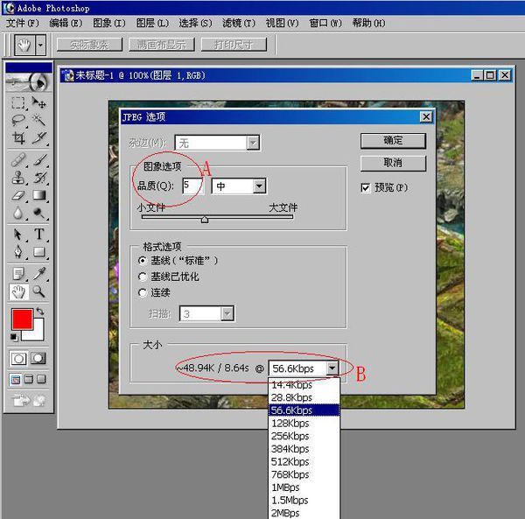Image resolution: width=525 pixels, height=519 pixels.
Task: Click the 56.6Kbps speed dropdown arrow
Action: pos(332,368)
